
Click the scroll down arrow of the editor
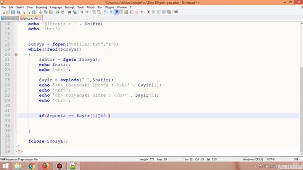pos(301,154)
